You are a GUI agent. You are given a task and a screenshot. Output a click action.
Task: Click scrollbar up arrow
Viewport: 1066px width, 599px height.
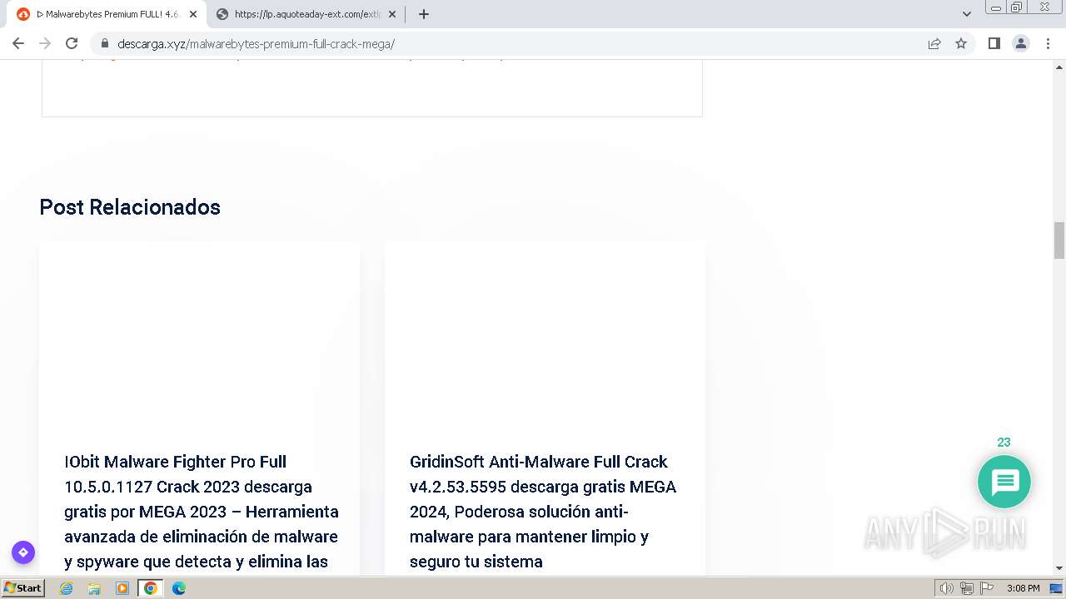(1059, 66)
